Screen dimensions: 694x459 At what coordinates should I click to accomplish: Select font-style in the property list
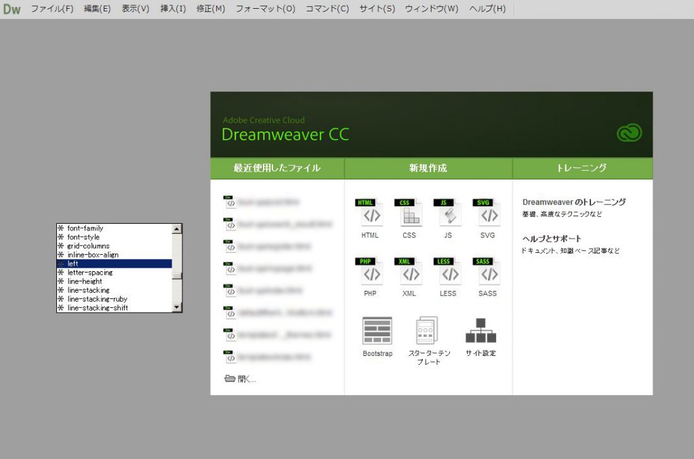pos(114,237)
